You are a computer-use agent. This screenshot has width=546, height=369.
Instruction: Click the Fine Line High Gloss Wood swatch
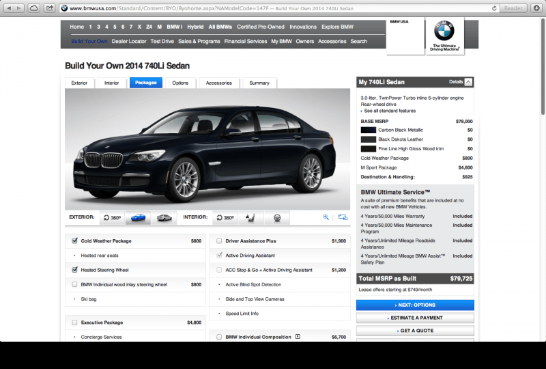click(x=368, y=149)
